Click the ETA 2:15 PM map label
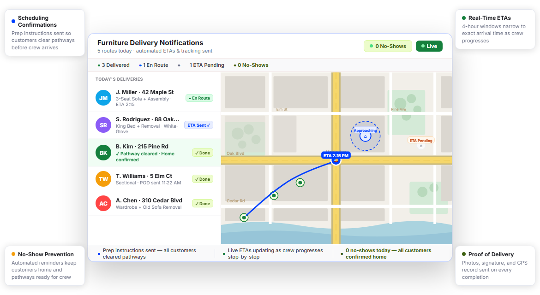The height and width of the screenshot is (295, 540). [336, 155]
